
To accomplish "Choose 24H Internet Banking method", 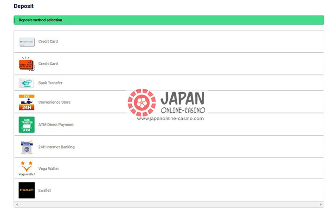I will pyautogui.click(x=169, y=147).
